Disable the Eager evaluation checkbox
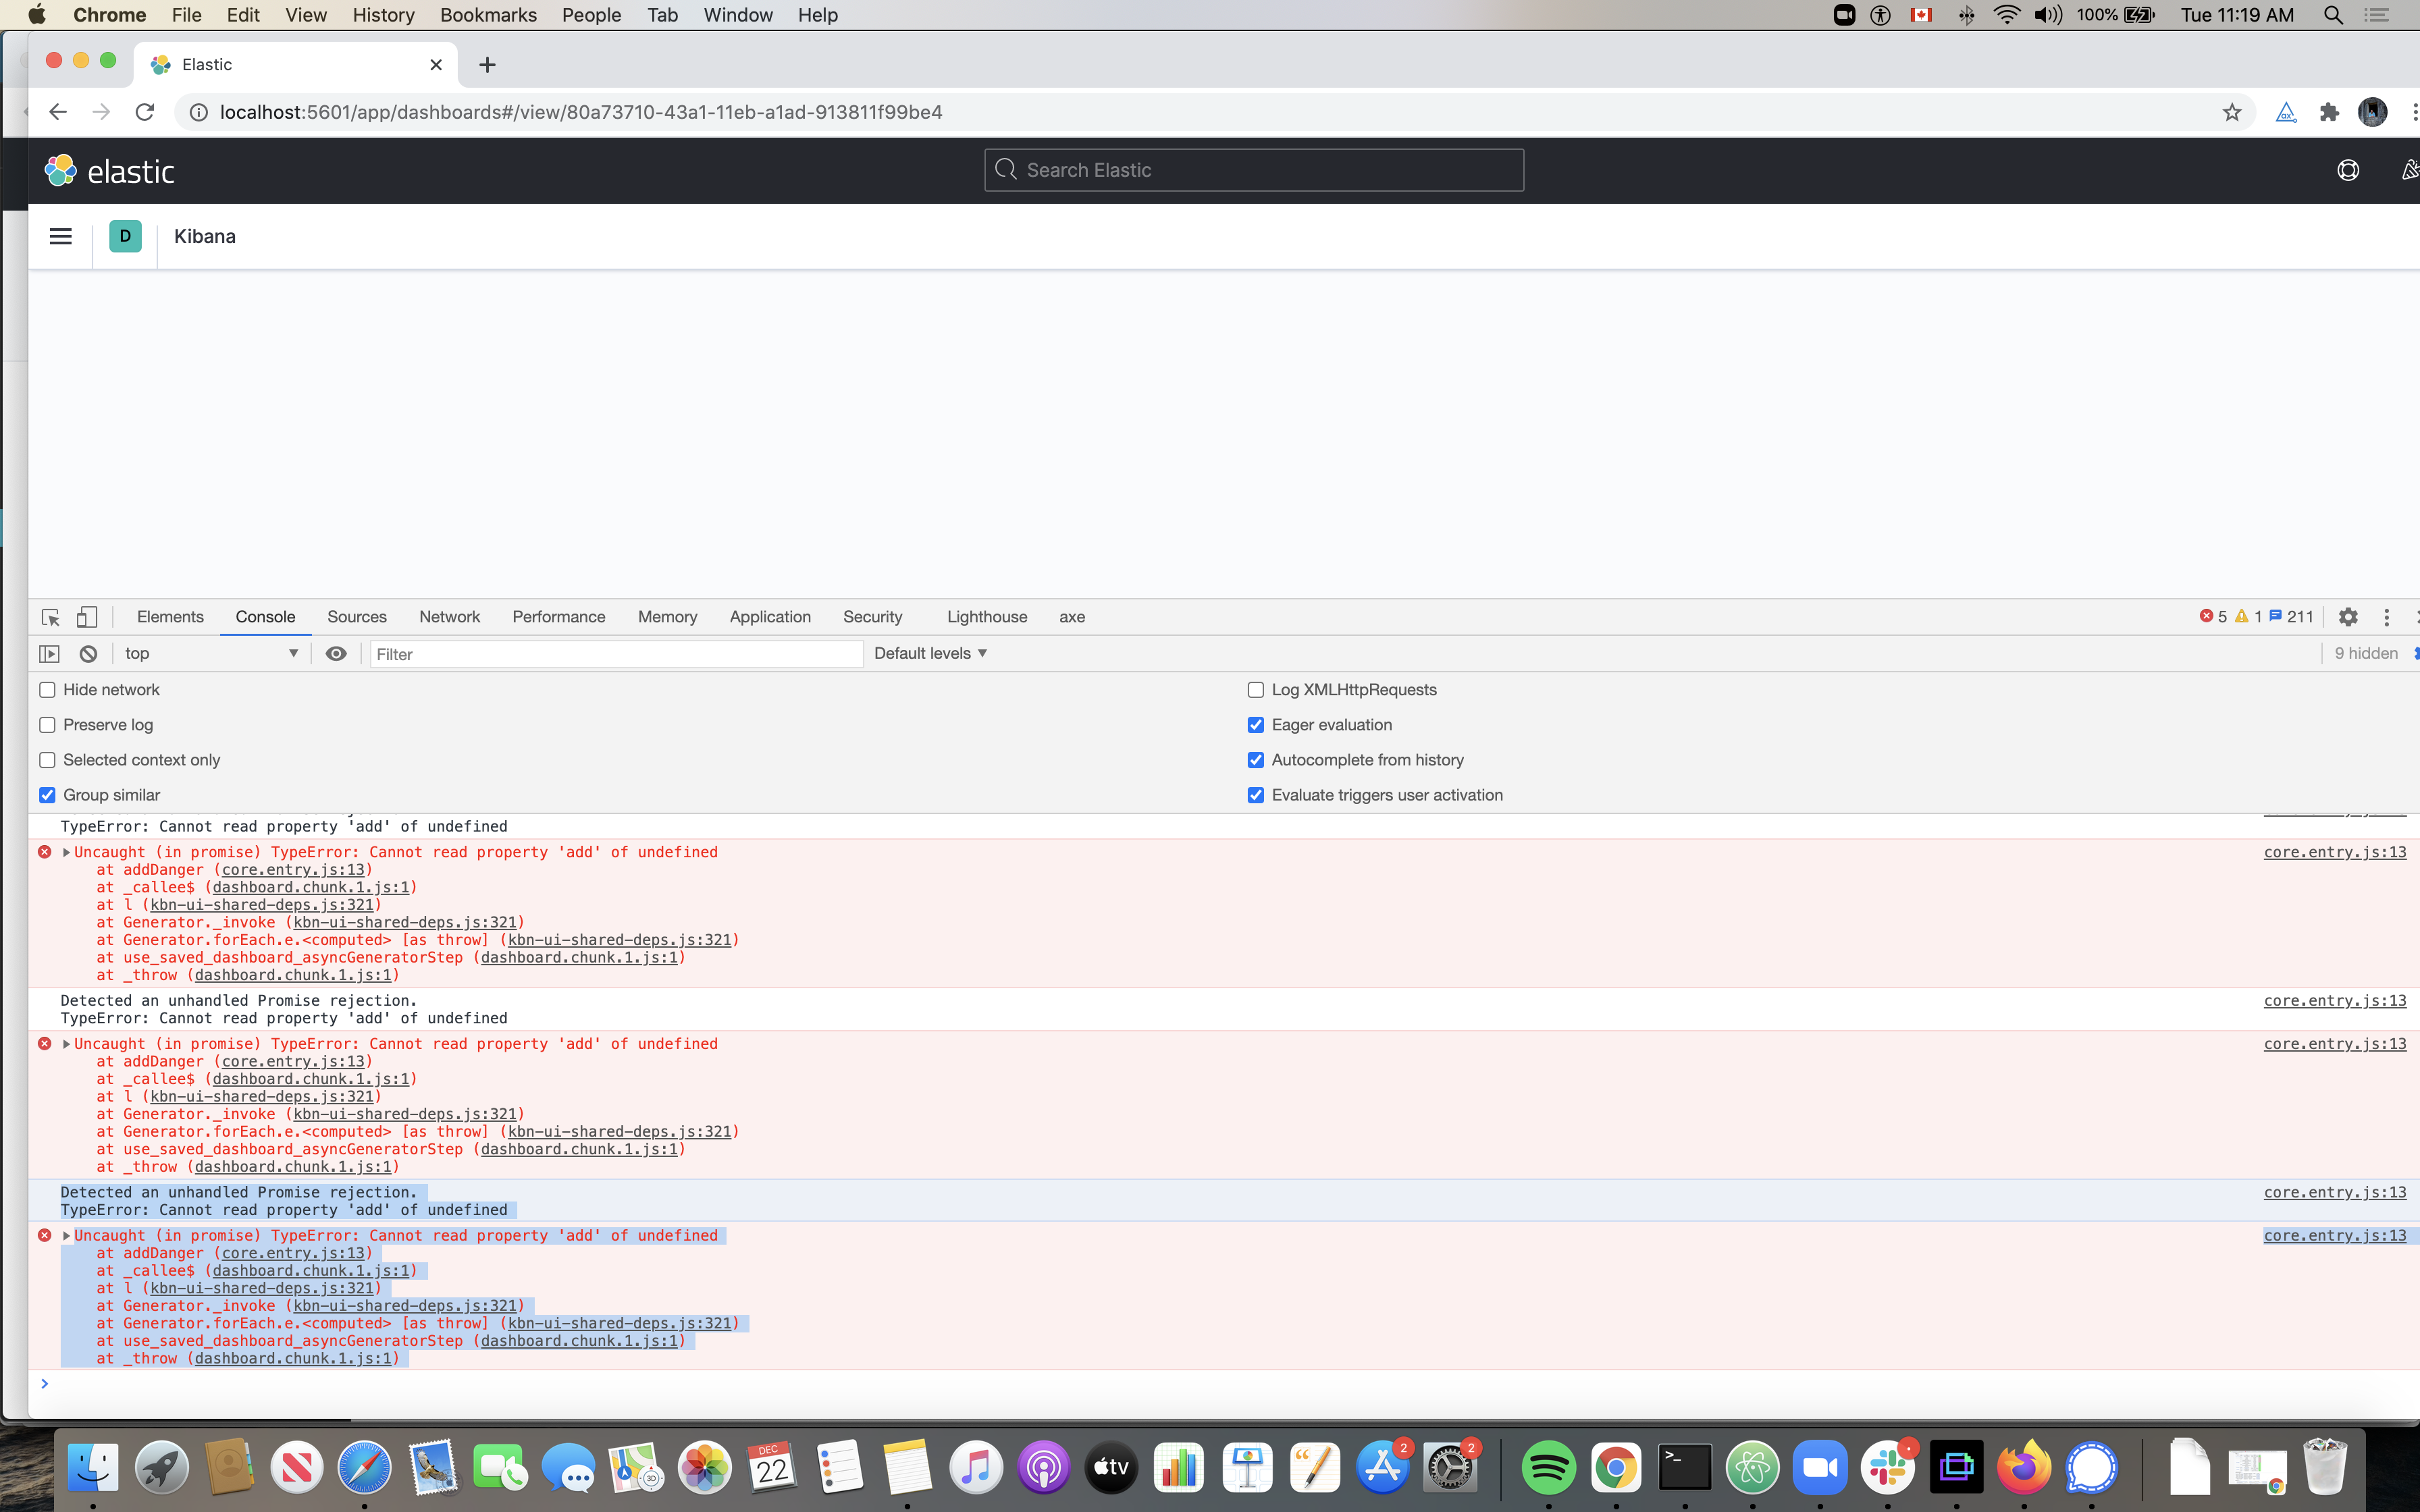The image size is (2420, 1512). [1256, 724]
